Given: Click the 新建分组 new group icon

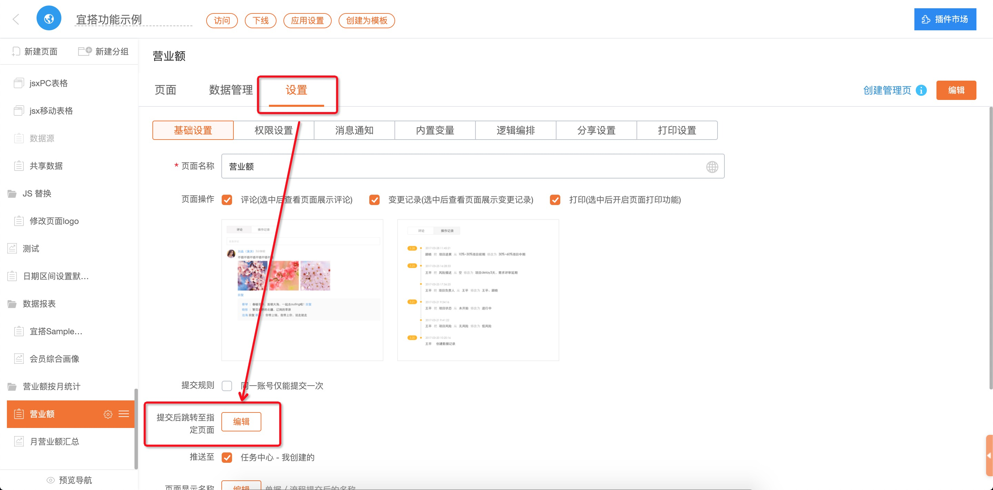Looking at the screenshot, I should point(85,51).
